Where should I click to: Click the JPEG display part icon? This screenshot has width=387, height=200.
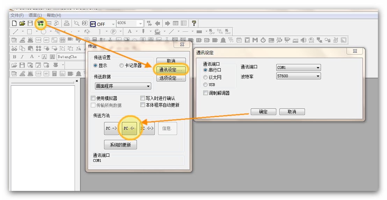295,40
